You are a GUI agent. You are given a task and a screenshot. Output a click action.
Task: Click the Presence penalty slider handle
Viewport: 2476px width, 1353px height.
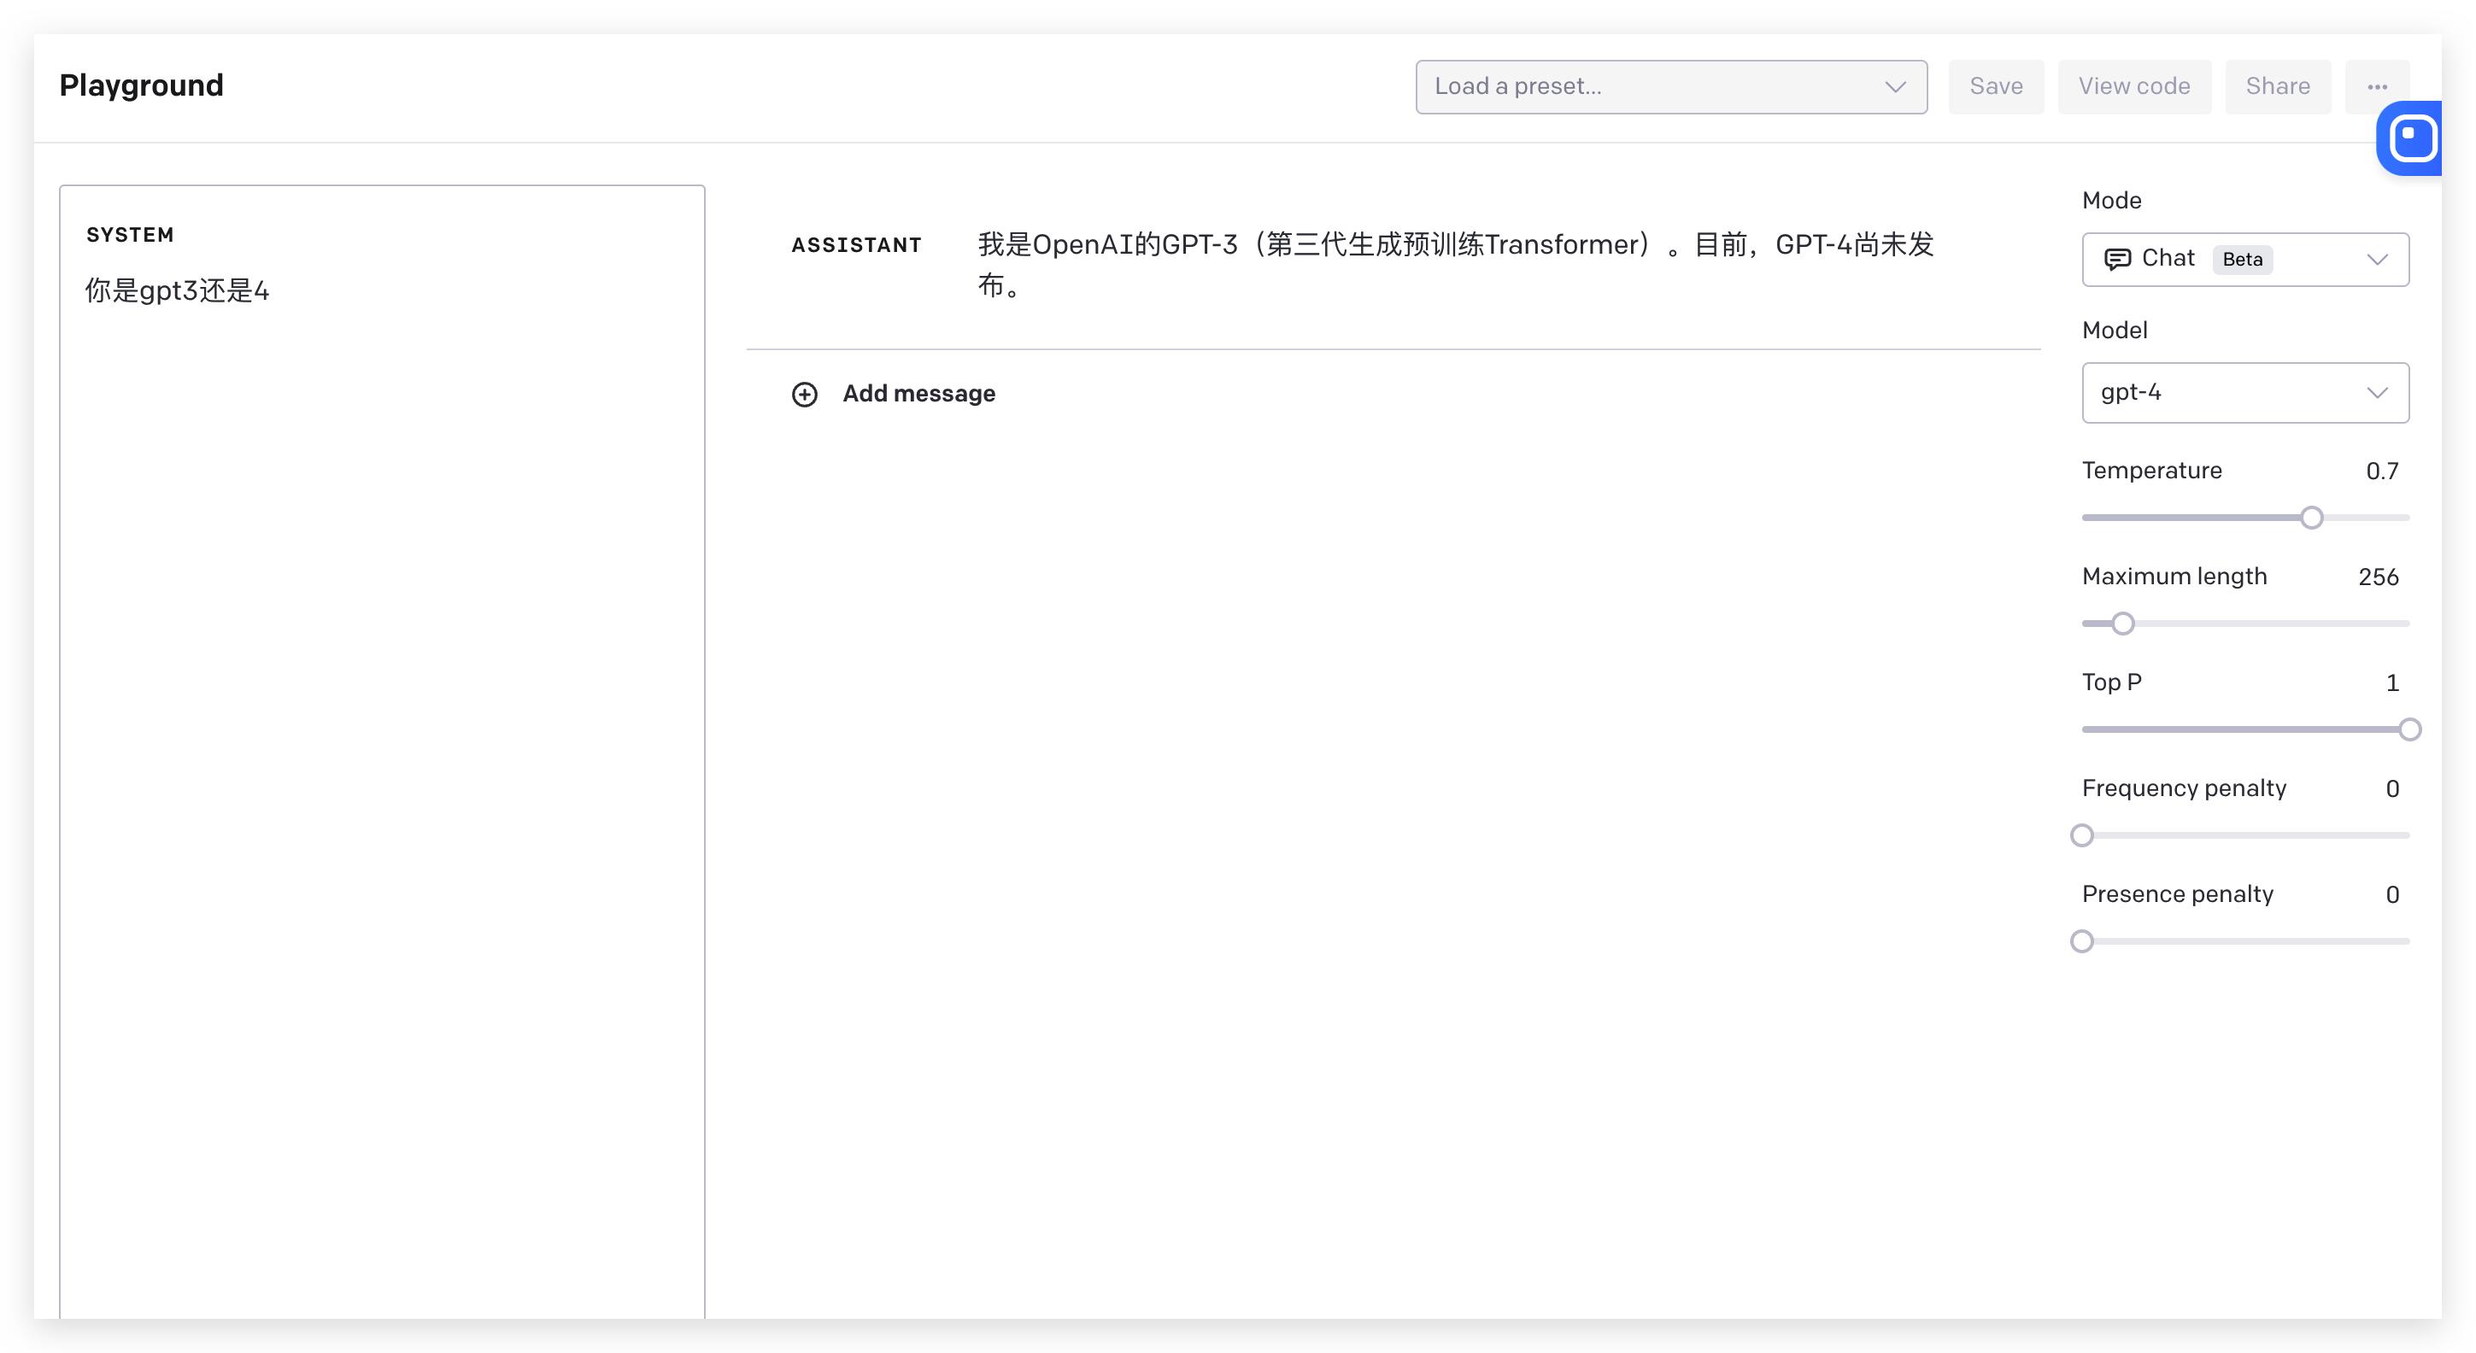(2081, 940)
